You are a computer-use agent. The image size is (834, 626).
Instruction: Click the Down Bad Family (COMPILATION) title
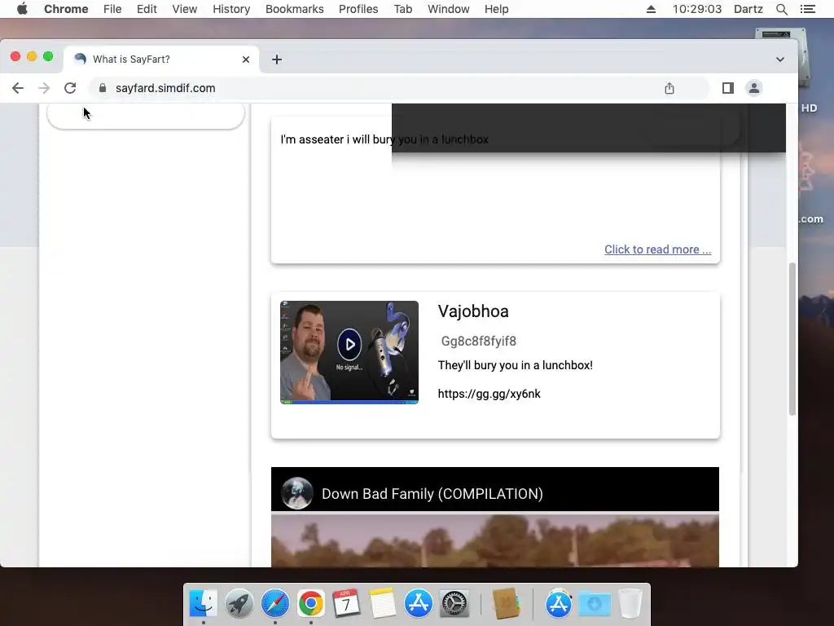432,494
